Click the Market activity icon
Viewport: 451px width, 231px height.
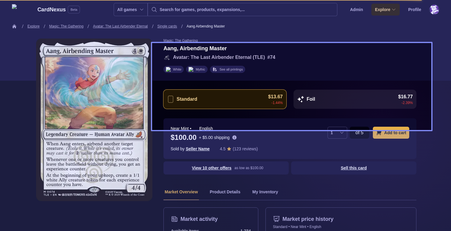tap(174, 219)
